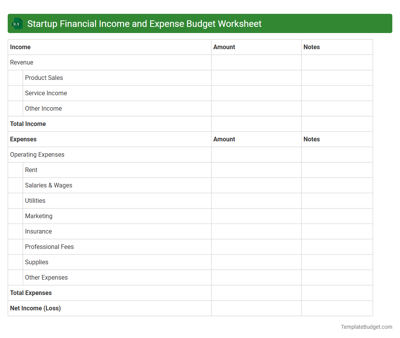Select the Operating Expenses row

37,154
